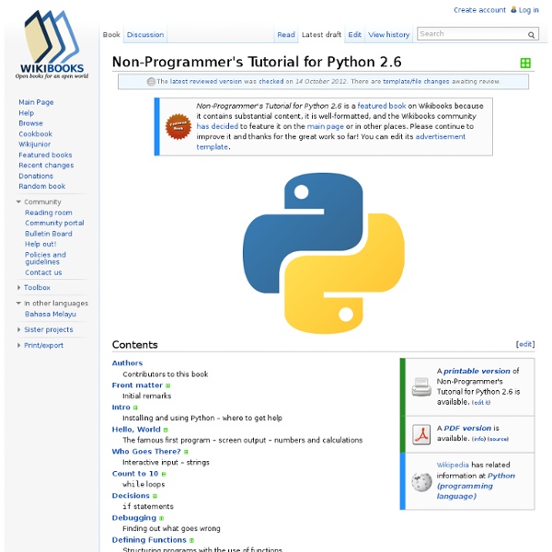Viewport: 552px width, 552px height.
Task: Open Policies and guidelines
Action: click(x=45, y=259)
